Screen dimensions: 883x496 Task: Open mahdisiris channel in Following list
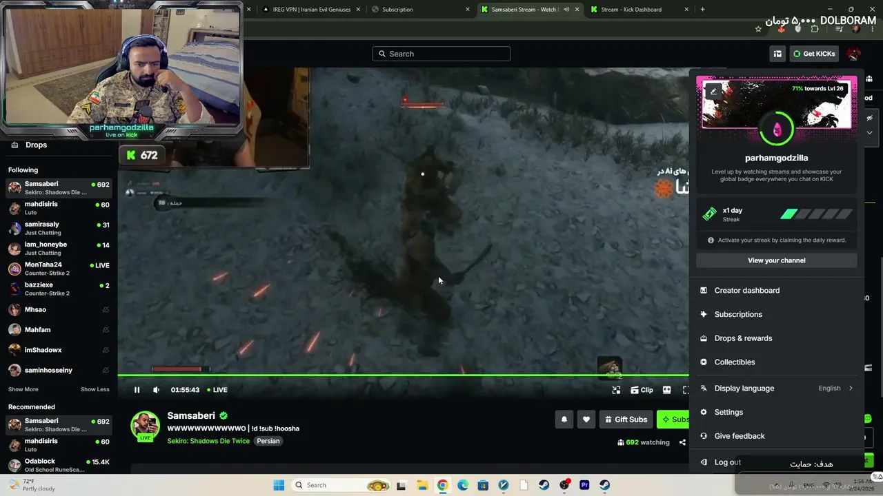(x=59, y=208)
